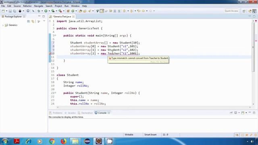Screen dimensions: 258x145
Task: Toggle Show Whitespace Characters in toolbar
Action: 119,11
